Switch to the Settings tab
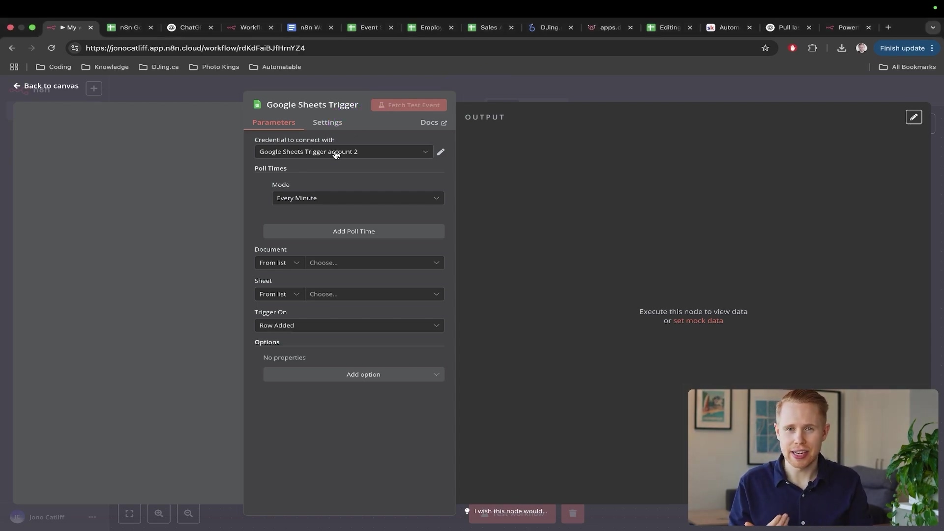944x531 pixels. coord(327,122)
